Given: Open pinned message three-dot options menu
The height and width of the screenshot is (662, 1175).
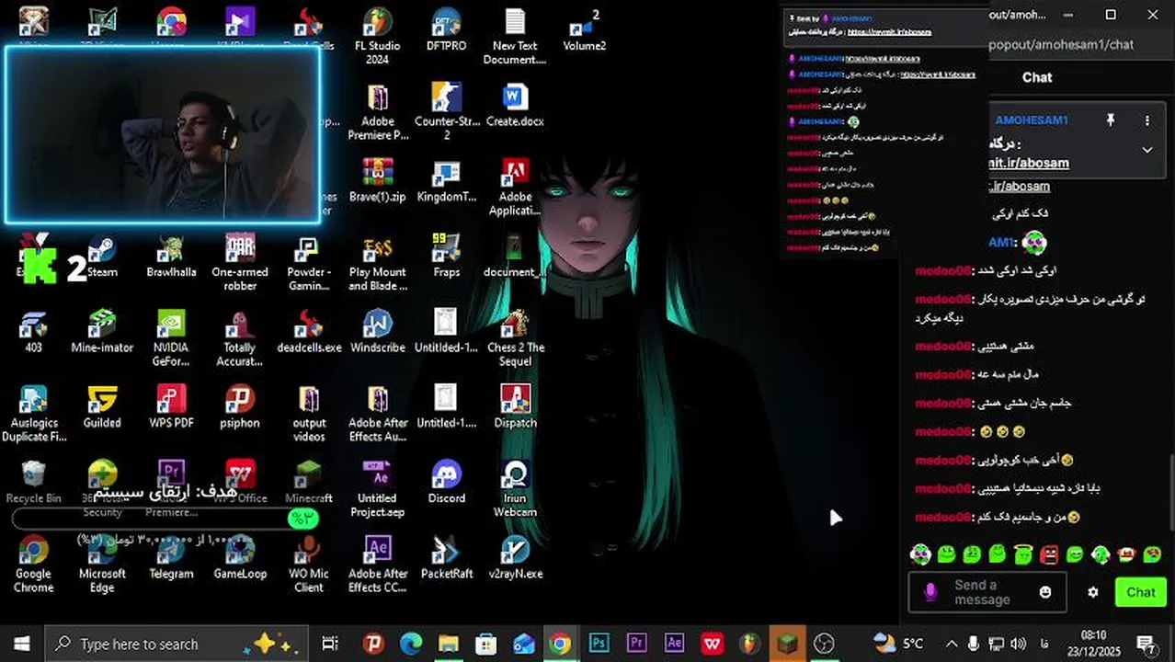Looking at the screenshot, I should pos(1146,120).
